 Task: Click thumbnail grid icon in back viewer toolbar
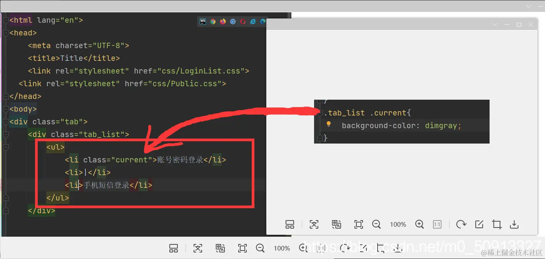tap(174, 248)
